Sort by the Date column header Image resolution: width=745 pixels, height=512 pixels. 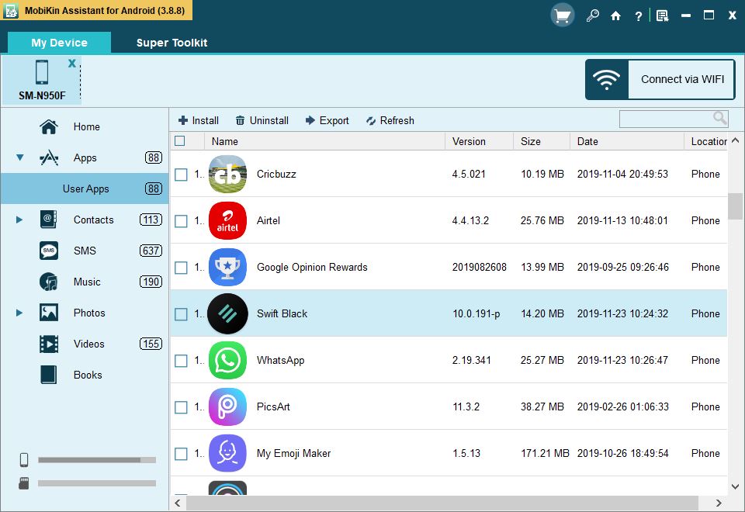click(x=627, y=141)
